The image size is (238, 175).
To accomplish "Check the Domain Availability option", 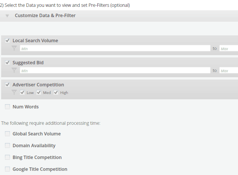I will [x=8, y=145].
